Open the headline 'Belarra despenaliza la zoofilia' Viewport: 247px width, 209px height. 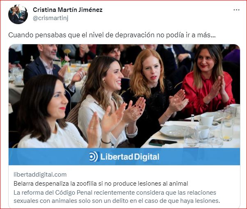coord(101,184)
